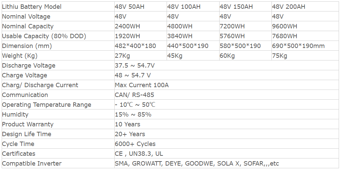Click the 48V 150AH column header
Image resolution: width=340 pixels, height=172 pixels.
(x=246, y=6)
